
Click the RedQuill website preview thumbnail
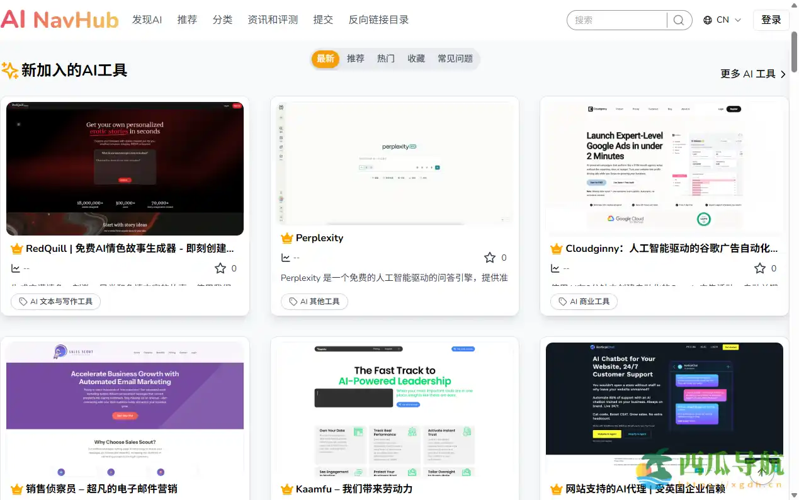point(124,168)
